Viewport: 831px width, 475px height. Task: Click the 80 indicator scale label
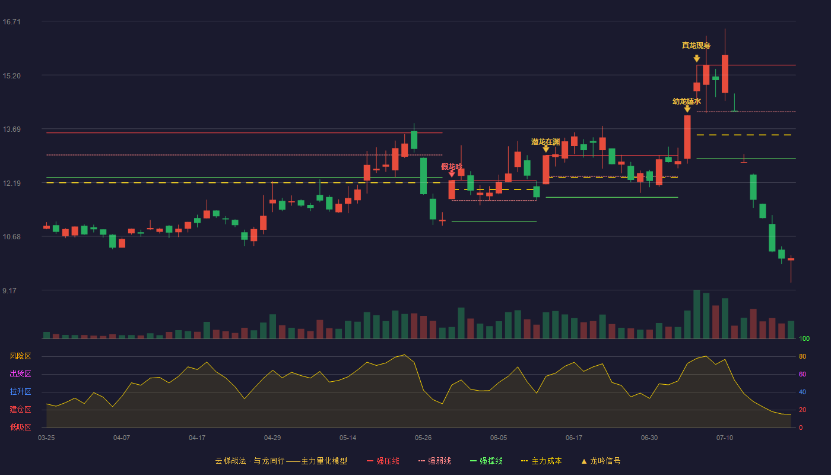coord(803,357)
